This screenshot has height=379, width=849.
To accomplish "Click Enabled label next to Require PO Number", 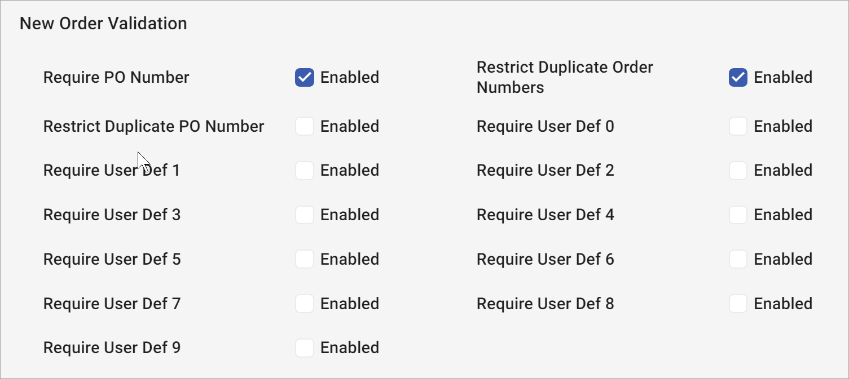I will coord(349,78).
